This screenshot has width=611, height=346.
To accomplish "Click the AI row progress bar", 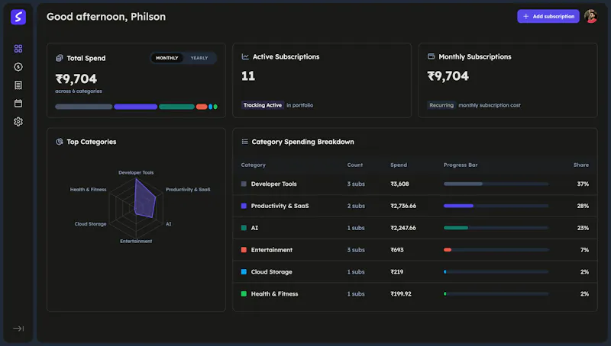I will click(496, 228).
